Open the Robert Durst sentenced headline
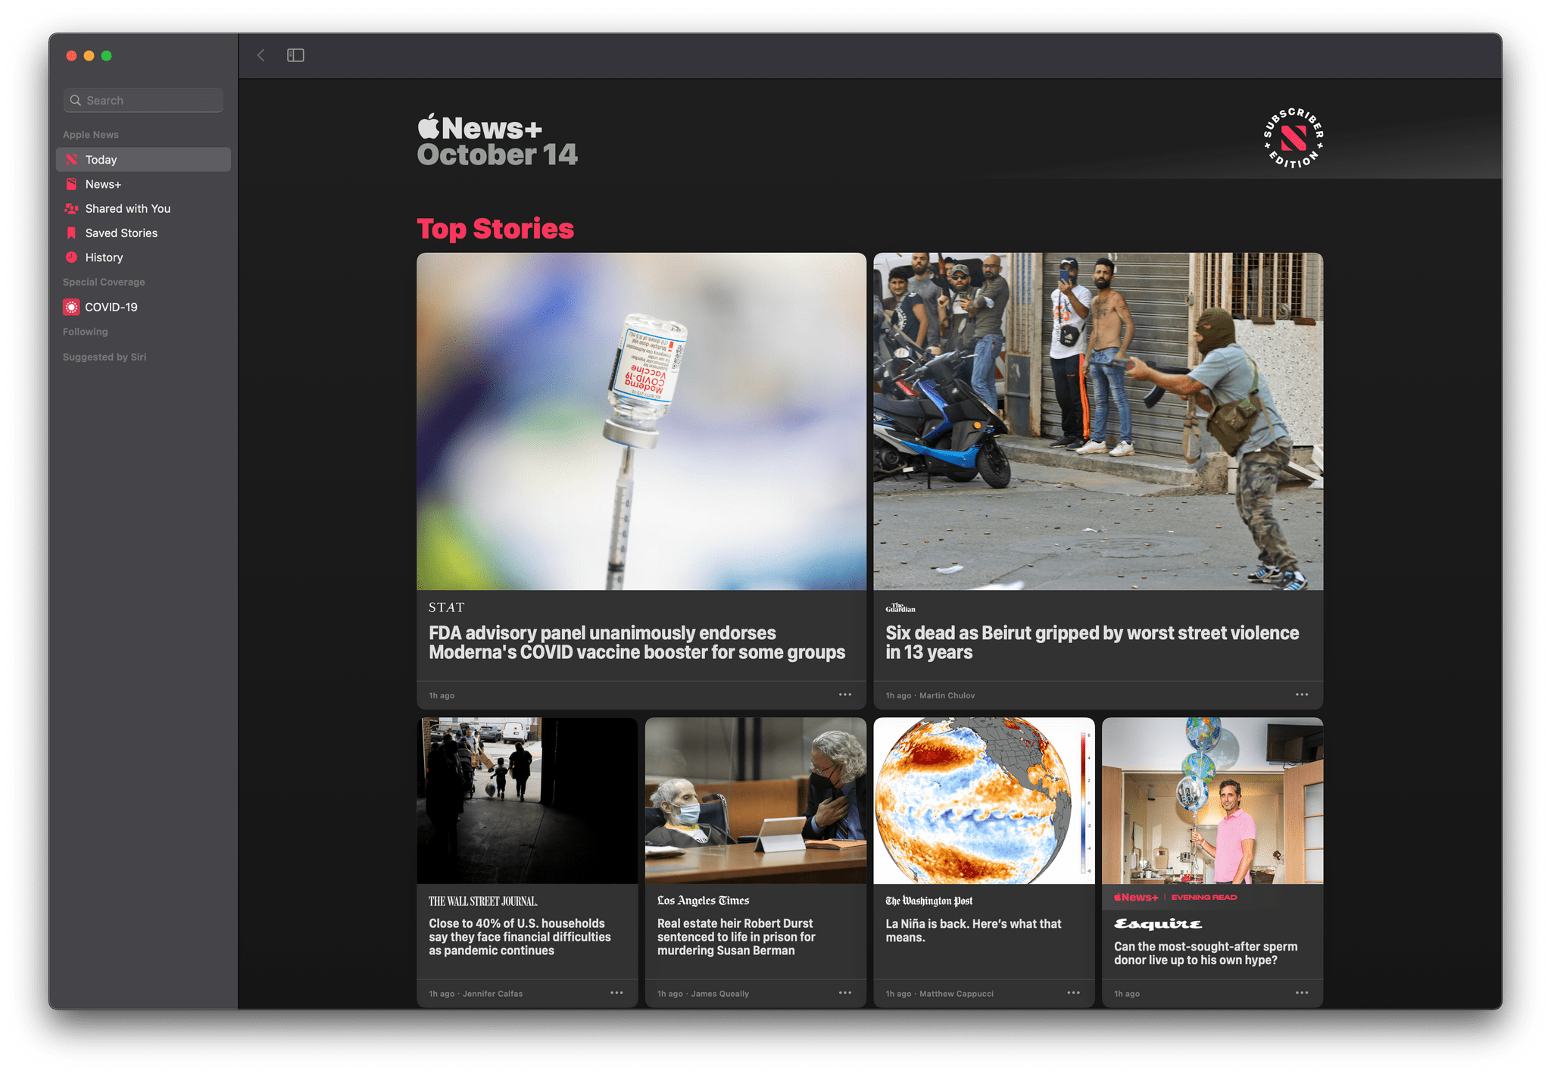 [736, 937]
